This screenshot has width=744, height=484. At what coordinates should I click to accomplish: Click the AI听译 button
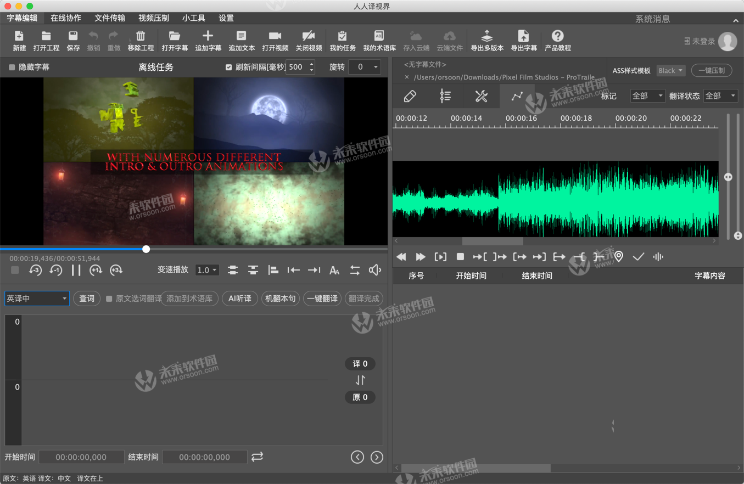pyautogui.click(x=240, y=299)
